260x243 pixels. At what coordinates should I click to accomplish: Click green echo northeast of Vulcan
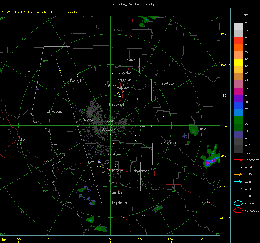click(x=158, y=208)
